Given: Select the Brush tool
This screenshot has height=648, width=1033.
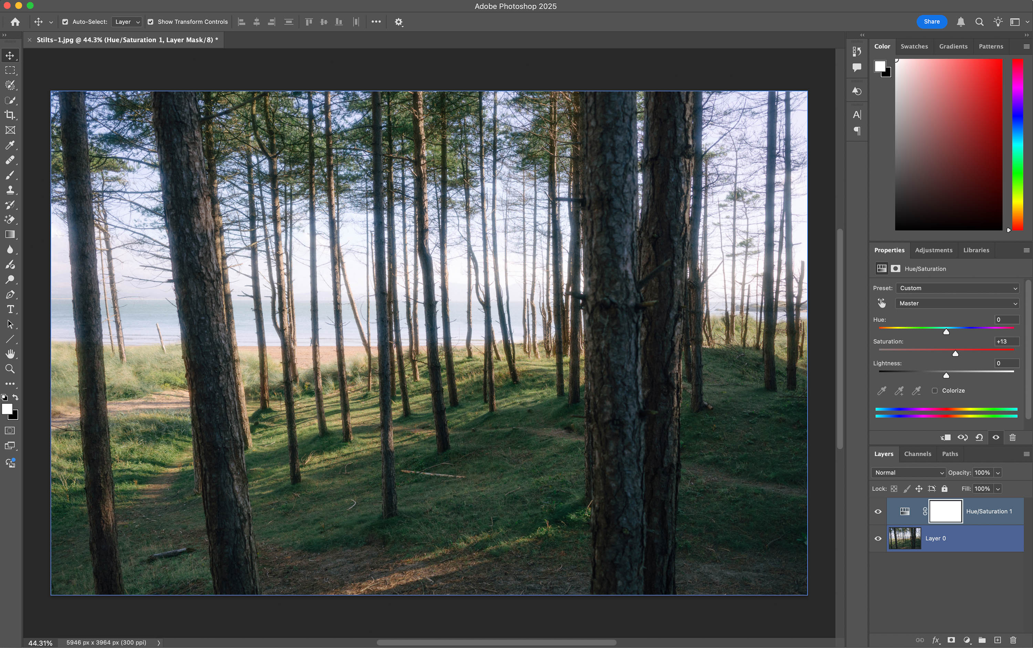Looking at the screenshot, I should click(10, 175).
